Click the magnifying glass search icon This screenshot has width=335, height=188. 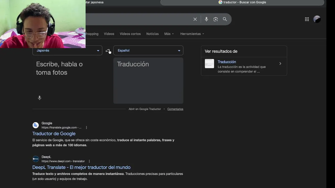[225, 19]
